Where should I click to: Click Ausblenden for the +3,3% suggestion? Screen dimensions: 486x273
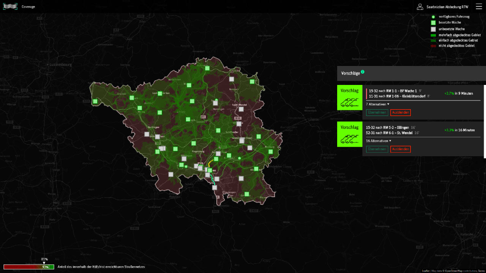point(401,149)
